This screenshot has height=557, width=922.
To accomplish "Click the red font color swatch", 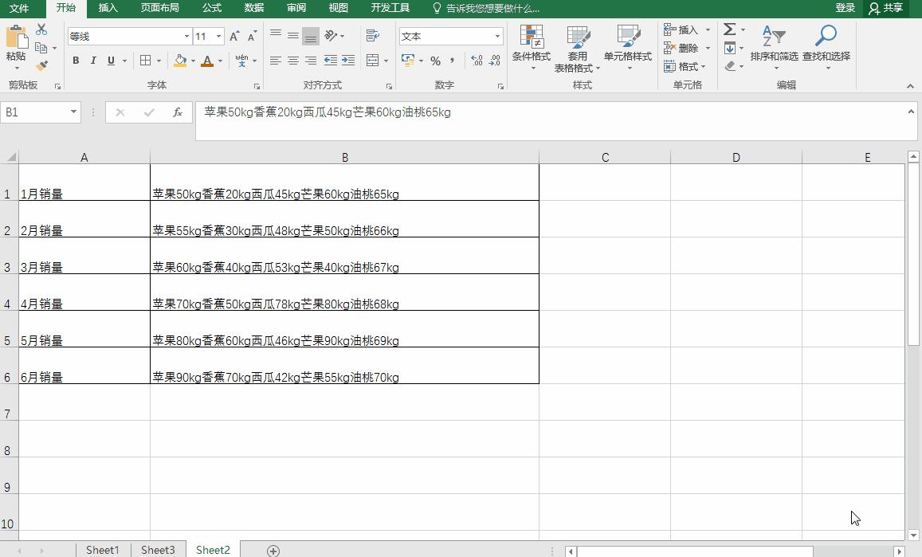I will point(206,61).
